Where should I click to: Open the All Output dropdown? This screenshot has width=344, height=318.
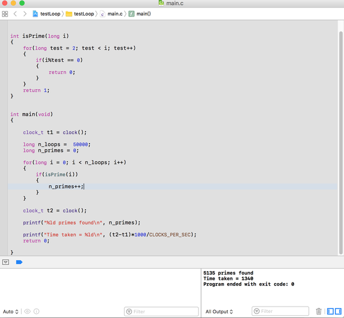tap(219, 312)
